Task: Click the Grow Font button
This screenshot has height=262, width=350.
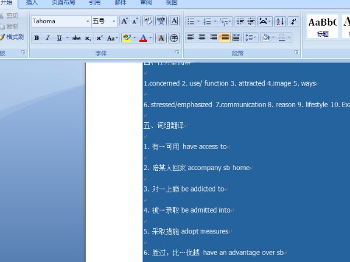Action: click(x=124, y=22)
